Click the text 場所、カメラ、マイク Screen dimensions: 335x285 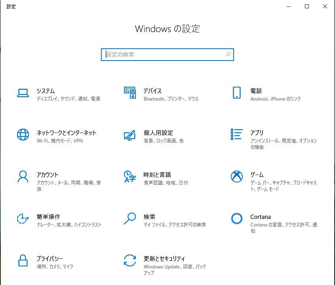55,267
